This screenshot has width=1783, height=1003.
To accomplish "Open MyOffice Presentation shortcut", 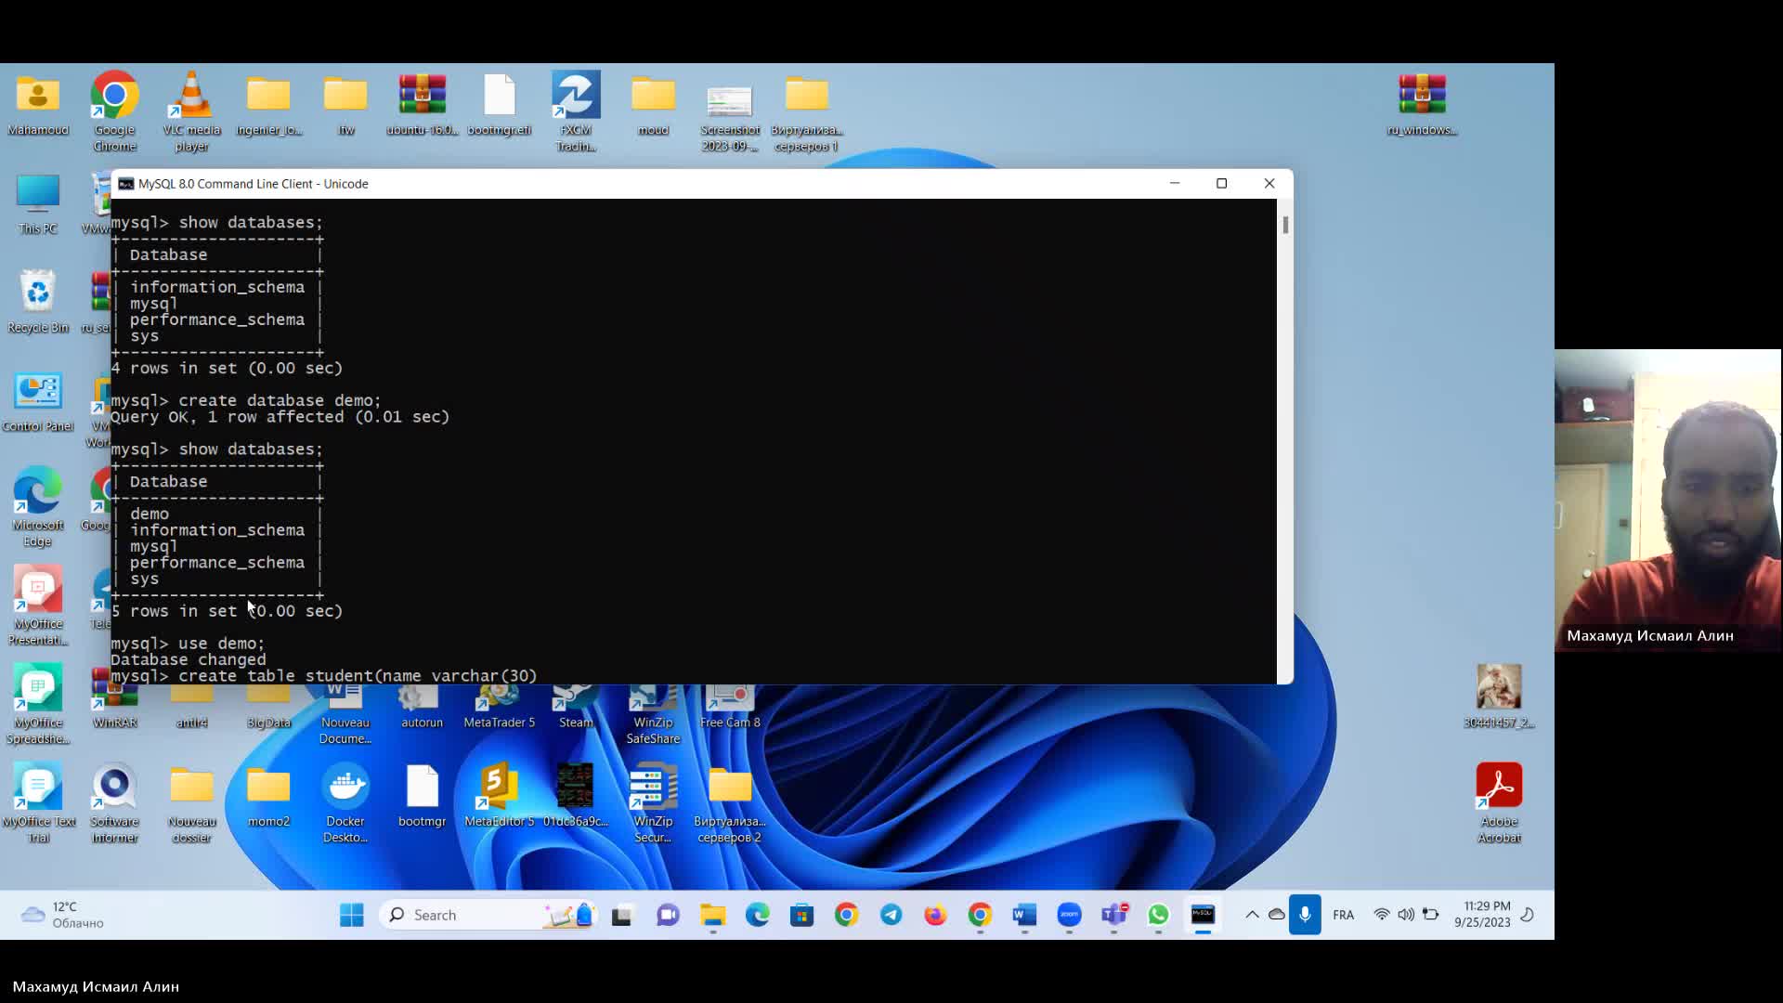I will [x=38, y=606].
